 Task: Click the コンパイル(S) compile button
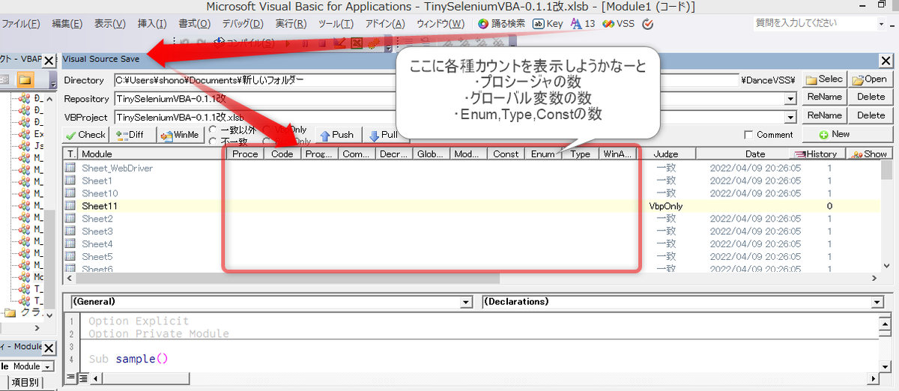[x=244, y=42]
